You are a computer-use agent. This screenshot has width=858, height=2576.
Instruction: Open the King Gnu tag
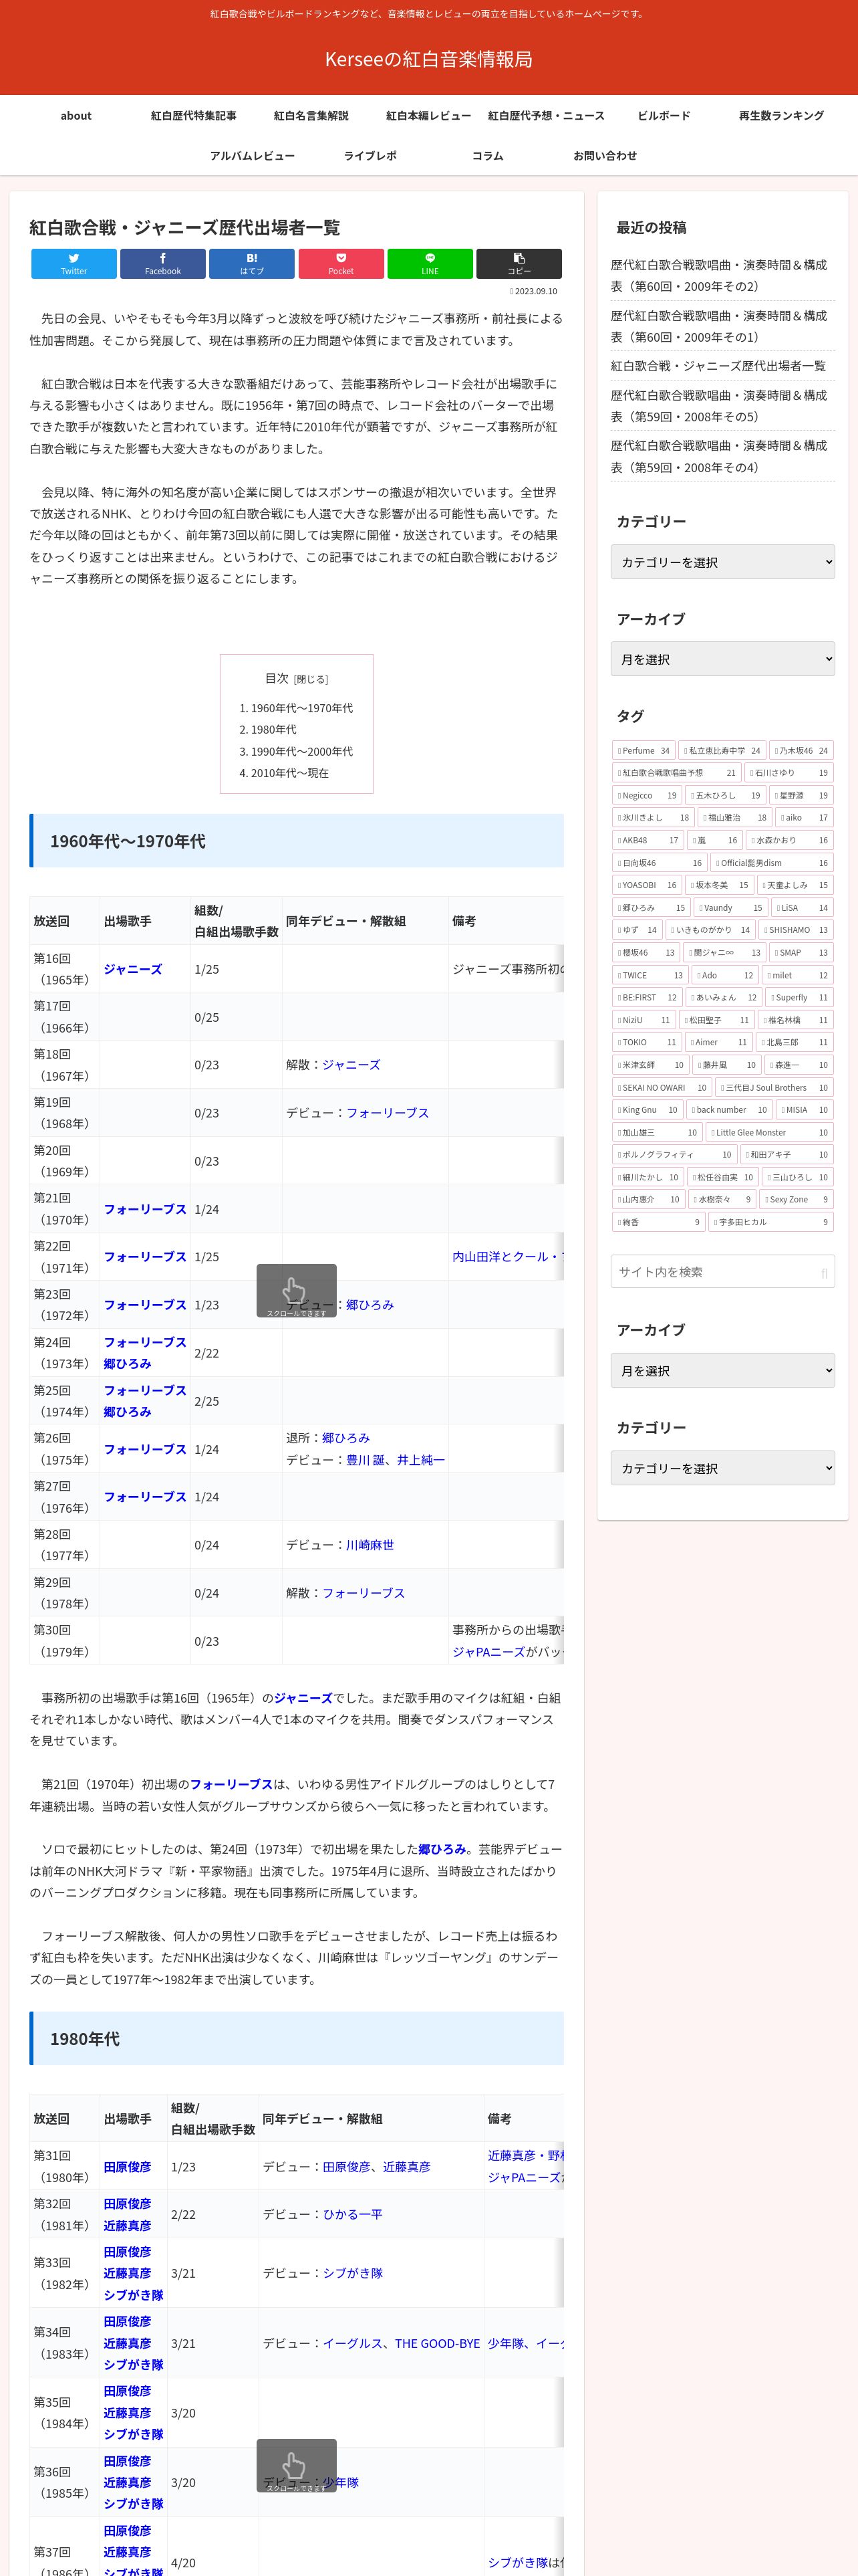click(648, 1110)
